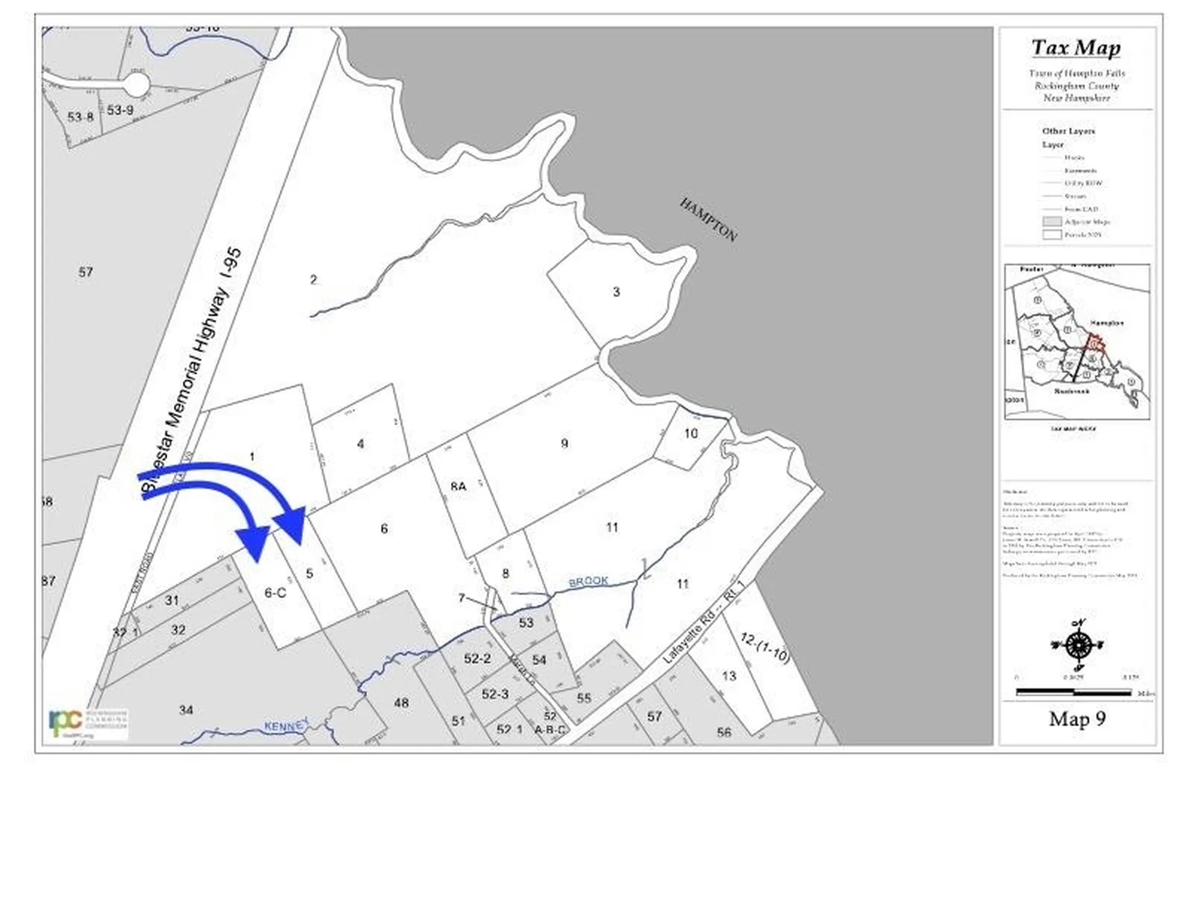Click the KENNEY stream label
The height and width of the screenshot is (912, 1180).
point(284,726)
